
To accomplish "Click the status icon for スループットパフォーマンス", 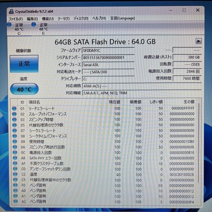I will (14, 114).
